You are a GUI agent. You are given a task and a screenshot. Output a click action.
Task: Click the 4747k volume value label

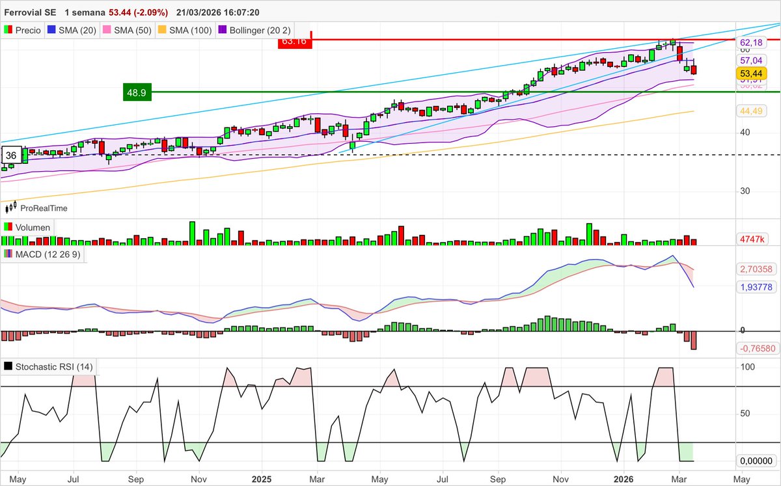pyautogui.click(x=752, y=239)
